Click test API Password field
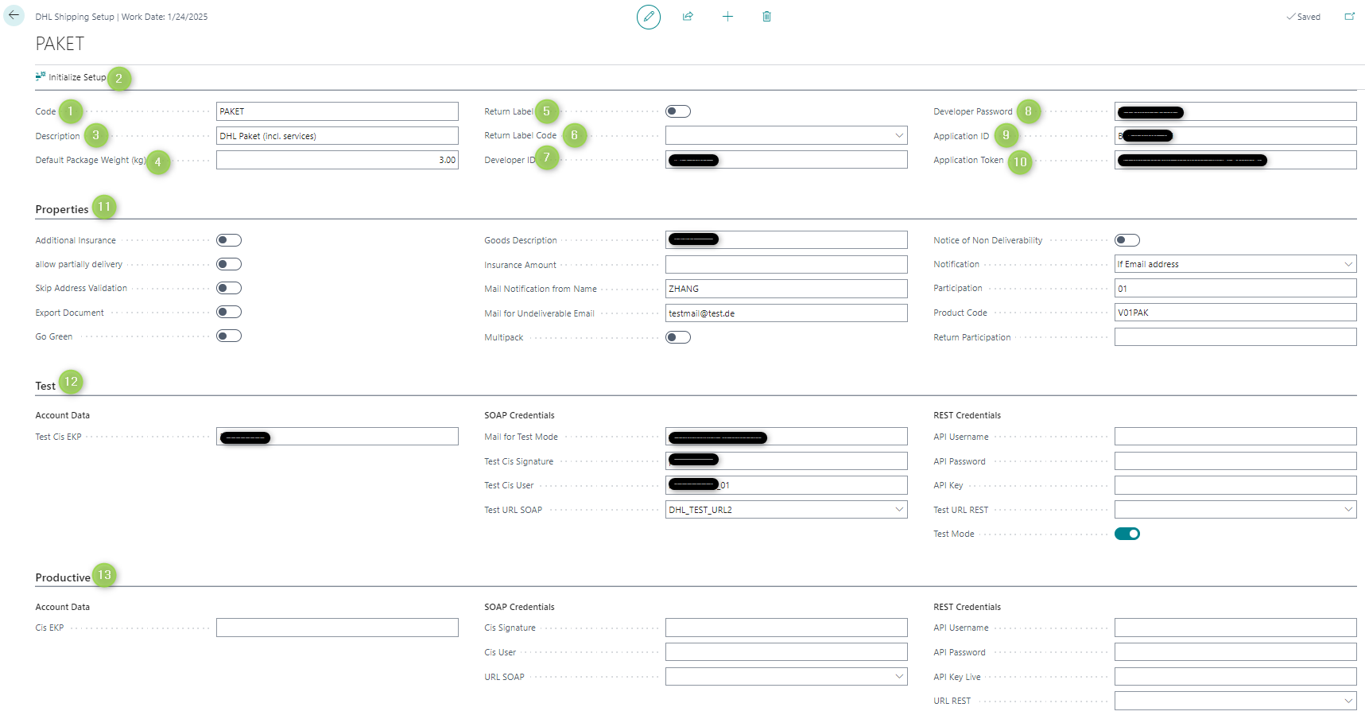 pyautogui.click(x=1235, y=461)
